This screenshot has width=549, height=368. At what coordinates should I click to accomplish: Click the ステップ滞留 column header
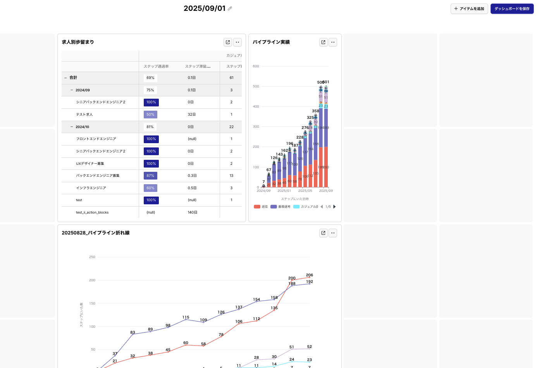pos(198,67)
